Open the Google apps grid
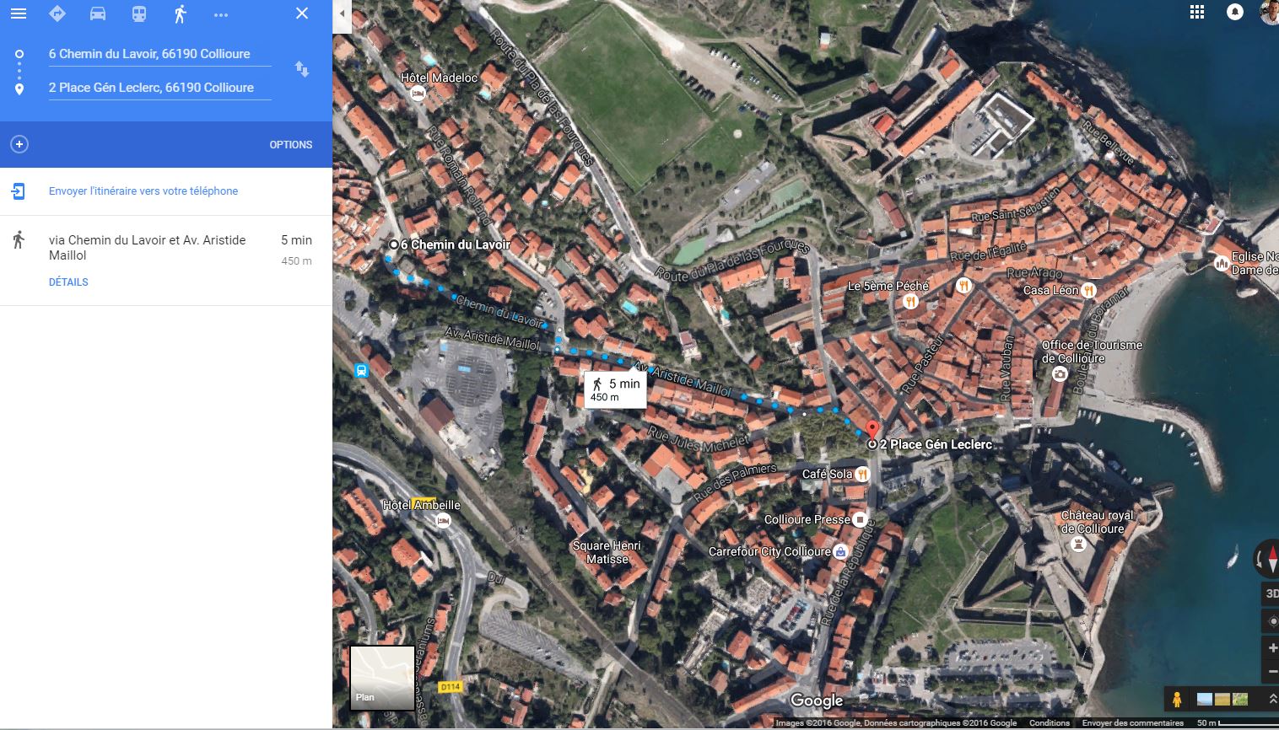 point(1196,13)
